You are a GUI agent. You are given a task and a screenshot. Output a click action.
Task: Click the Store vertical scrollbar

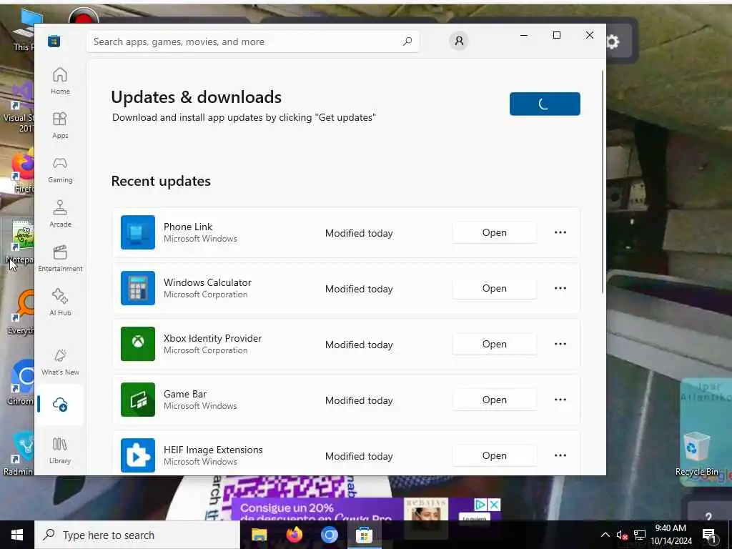point(603,182)
